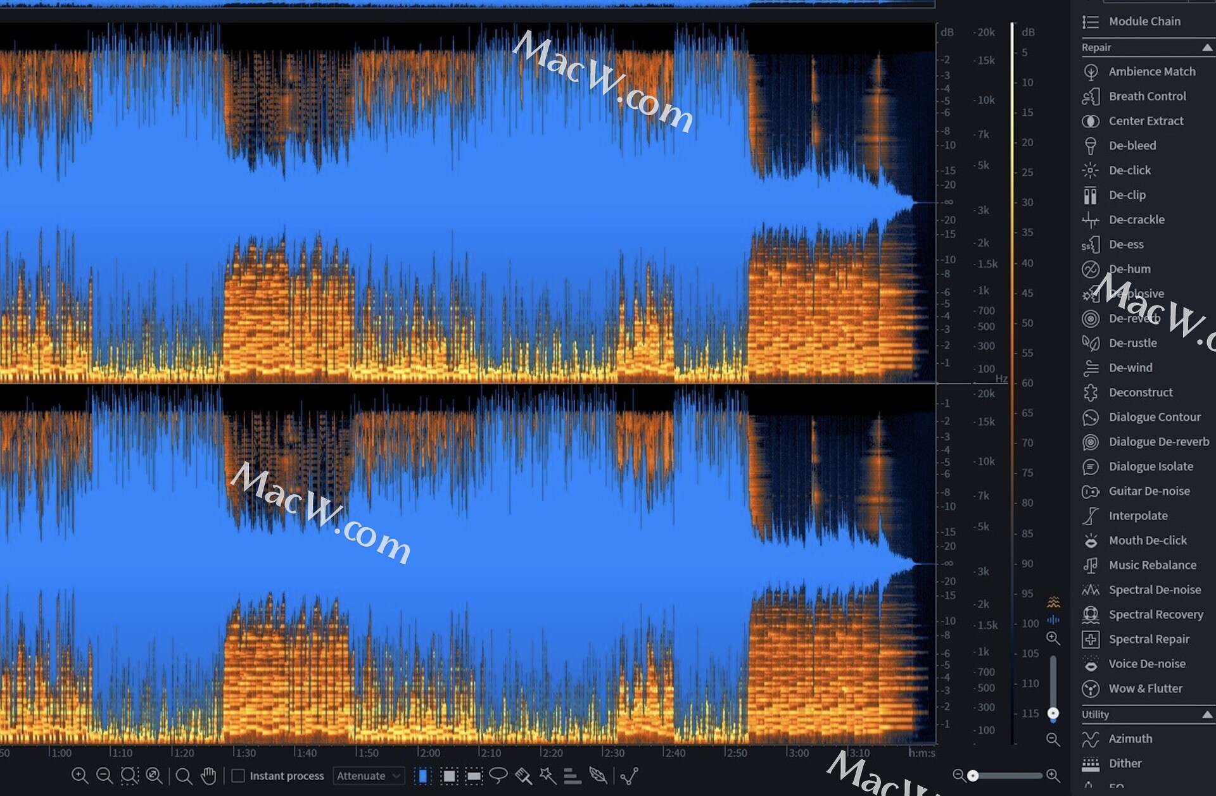This screenshot has width=1216, height=796.
Task: Toggle the Frequency selection tool
Action: click(x=474, y=776)
